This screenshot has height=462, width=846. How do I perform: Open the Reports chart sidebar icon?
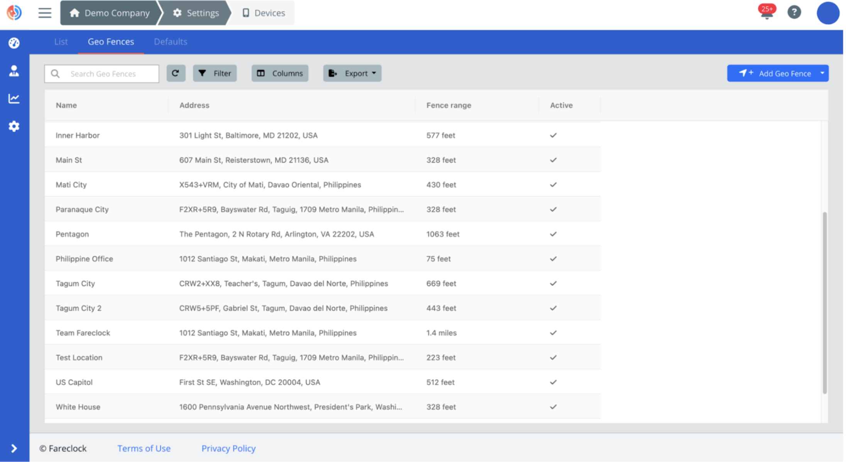(x=14, y=99)
